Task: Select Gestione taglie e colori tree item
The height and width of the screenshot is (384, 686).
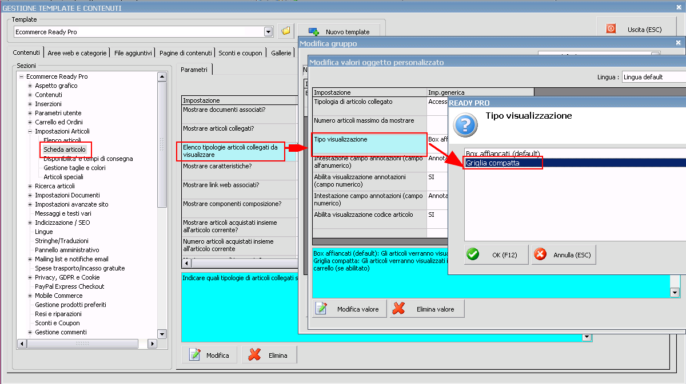Action: 74,168
